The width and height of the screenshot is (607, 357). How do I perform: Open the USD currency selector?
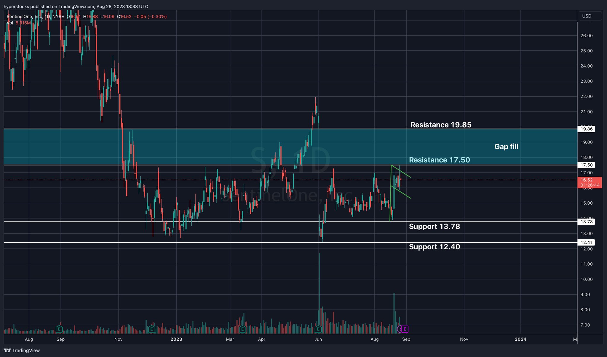coord(590,16)
